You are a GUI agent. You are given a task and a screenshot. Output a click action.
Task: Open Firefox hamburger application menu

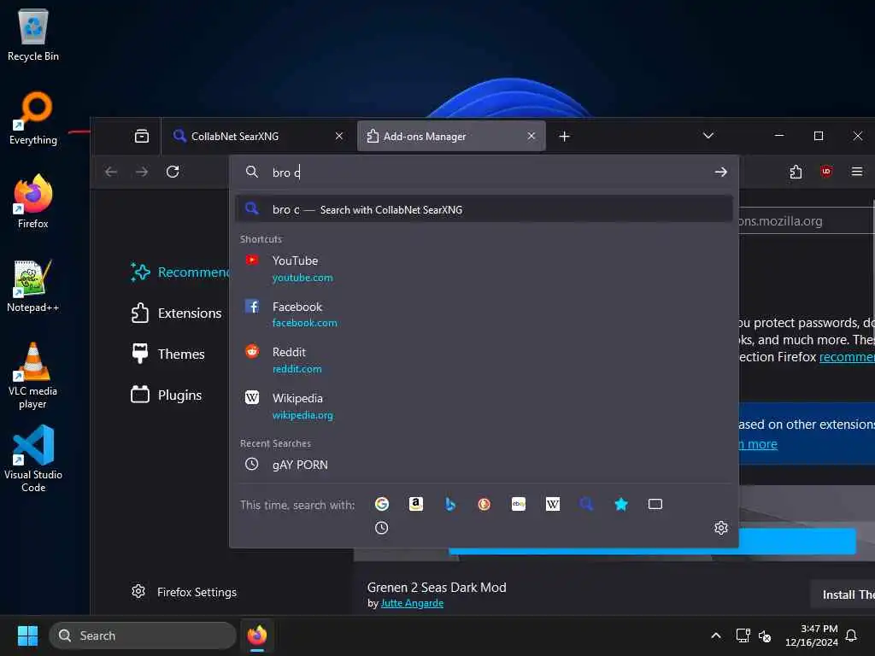point(857,172)
